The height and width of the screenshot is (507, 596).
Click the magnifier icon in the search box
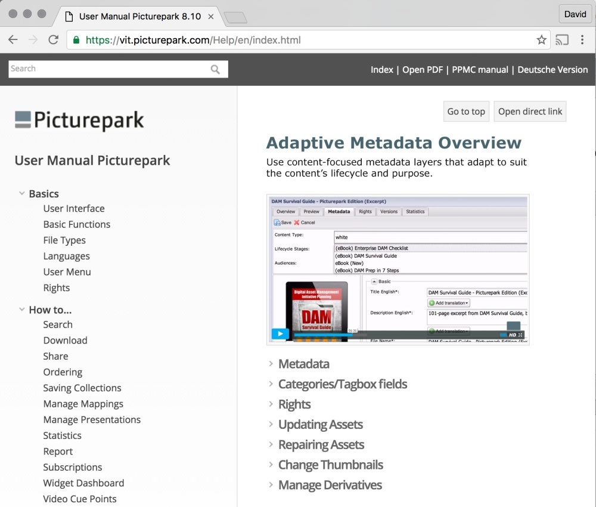pyautogui.click(x=215, y=69)
